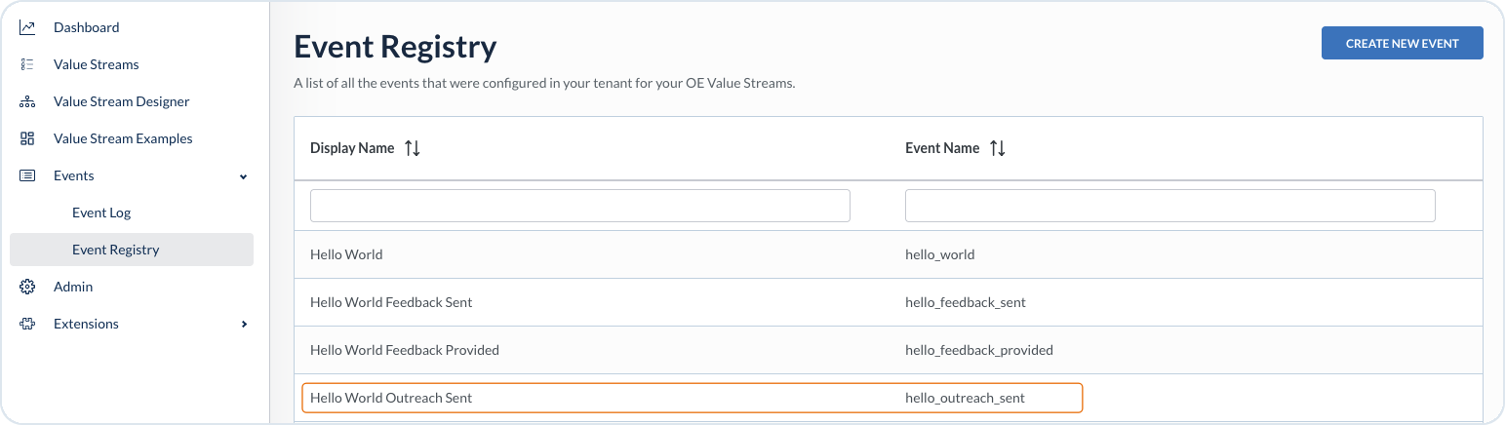Screen dimensions: 1505x425
Task: Open the Extensions menu label
Action: point(86,324)
